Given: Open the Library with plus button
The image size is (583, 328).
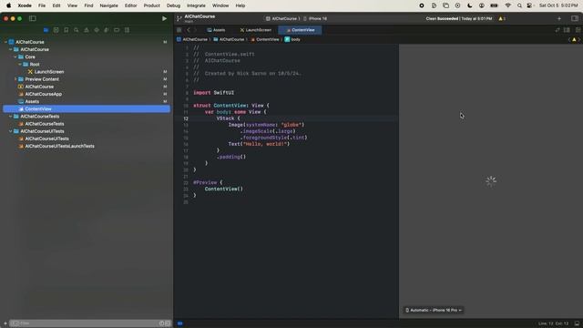Looking at the screenshot, I should (x=559, y=18).
